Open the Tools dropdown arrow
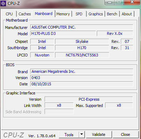 point(82,134)
